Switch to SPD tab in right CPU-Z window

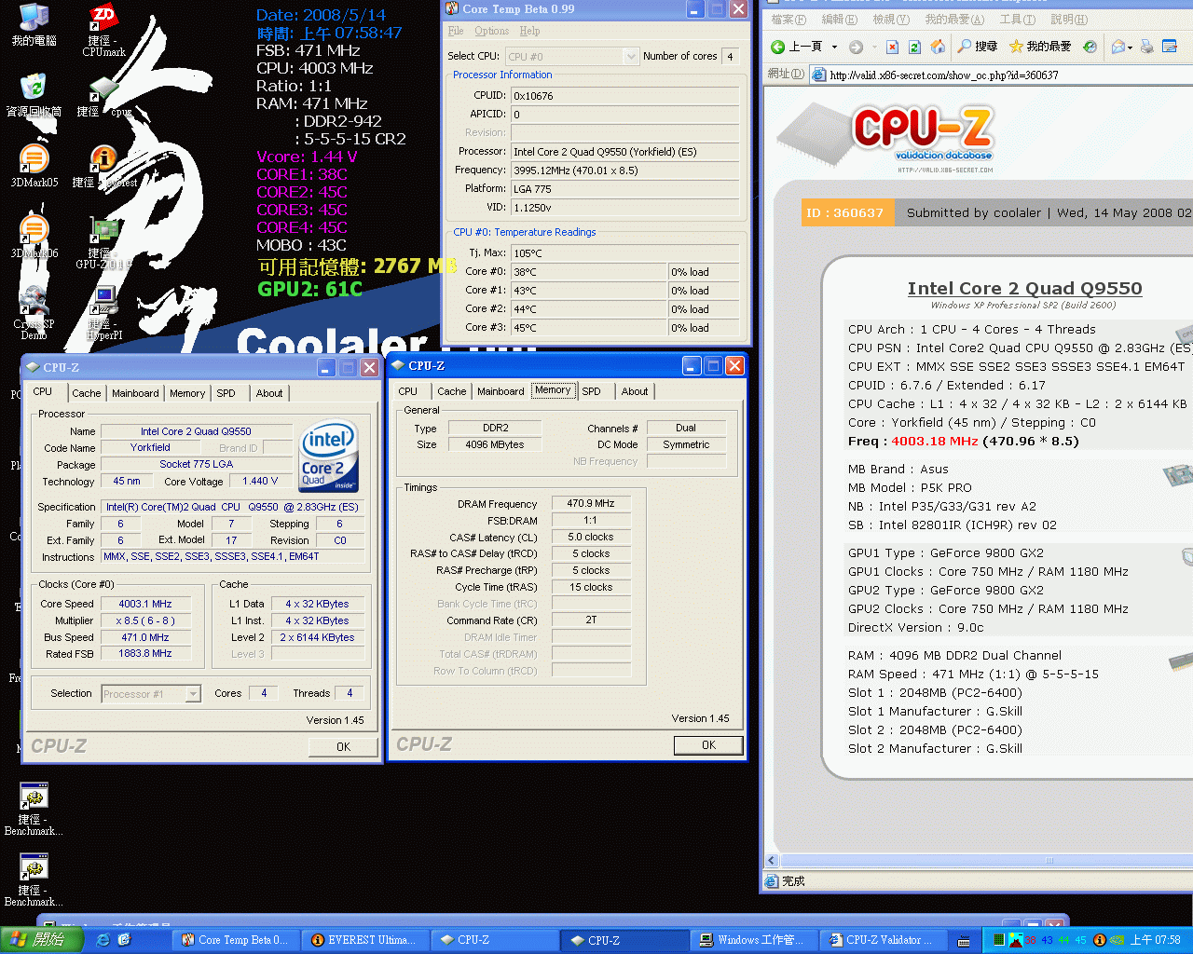click(x=592, y=391)
